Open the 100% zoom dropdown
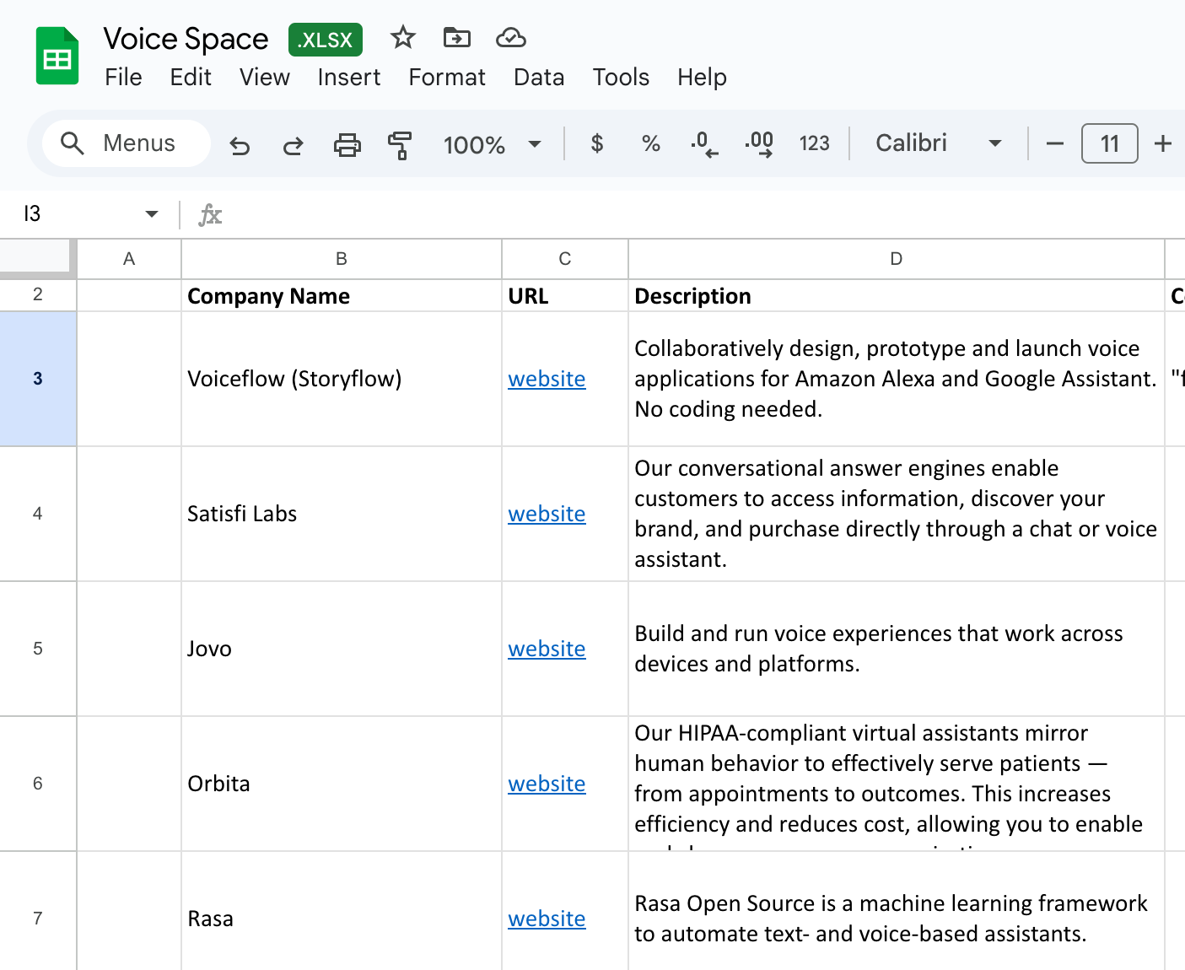The width and height of the screenshot is (1185, 970). point(493,144)
